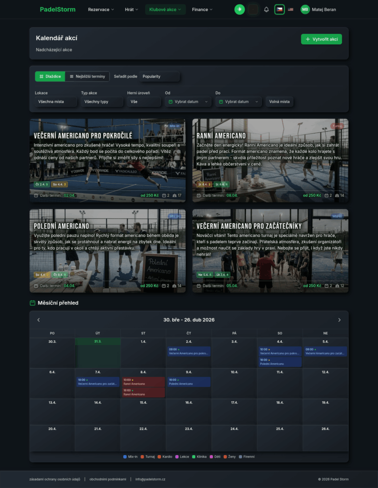This screenshot has height=488, width=378.
Task: Click Čt 9.4. badge on Polední Americano card
Action: [x=60, y=275]
